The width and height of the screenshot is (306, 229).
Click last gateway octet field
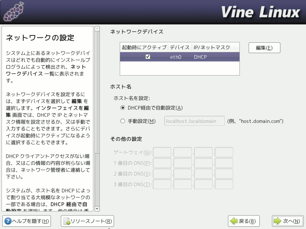tap(224, 152)
